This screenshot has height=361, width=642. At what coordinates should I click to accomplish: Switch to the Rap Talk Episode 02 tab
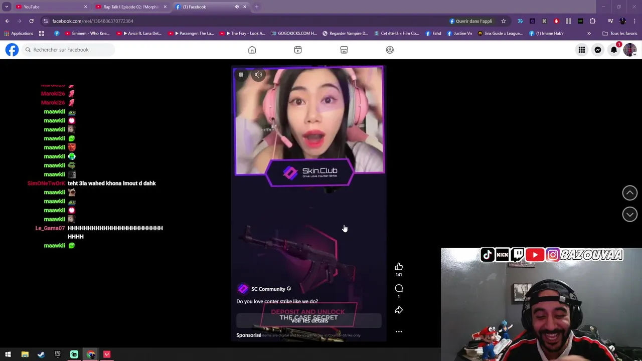[131, 7]
